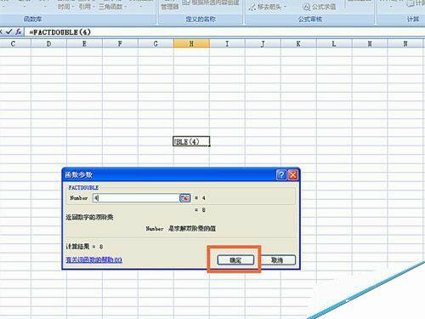Click the 根据所选内容创建 ribbon button

point(210,3)
